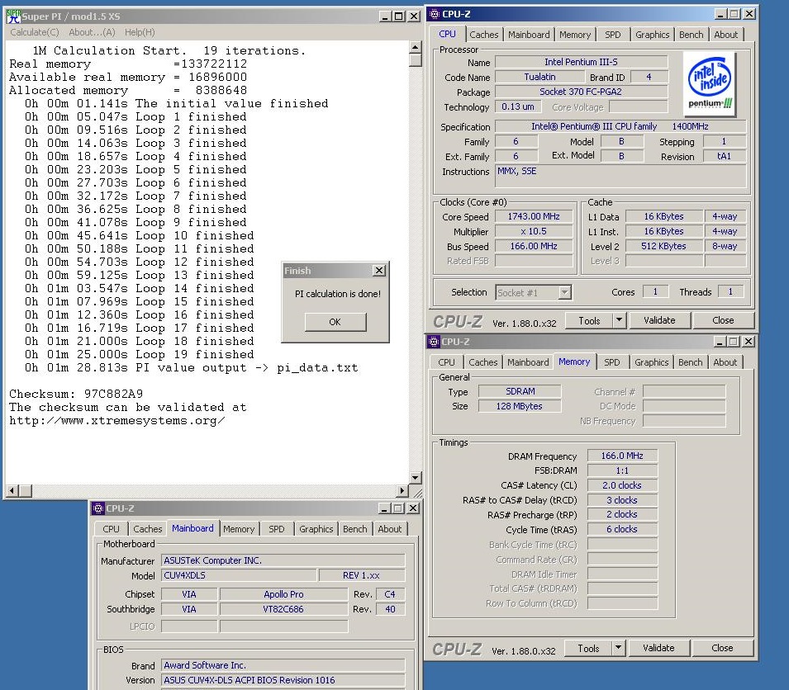Minimize the Mainboard CPU-Z window
The width and height of the screenshot is (789, 690).
pos(384,508)
